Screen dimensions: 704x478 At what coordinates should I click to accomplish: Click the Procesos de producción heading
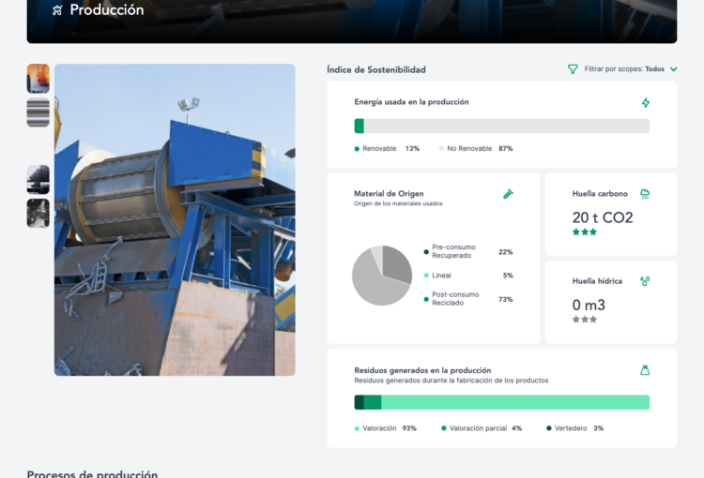pos(93,473)
